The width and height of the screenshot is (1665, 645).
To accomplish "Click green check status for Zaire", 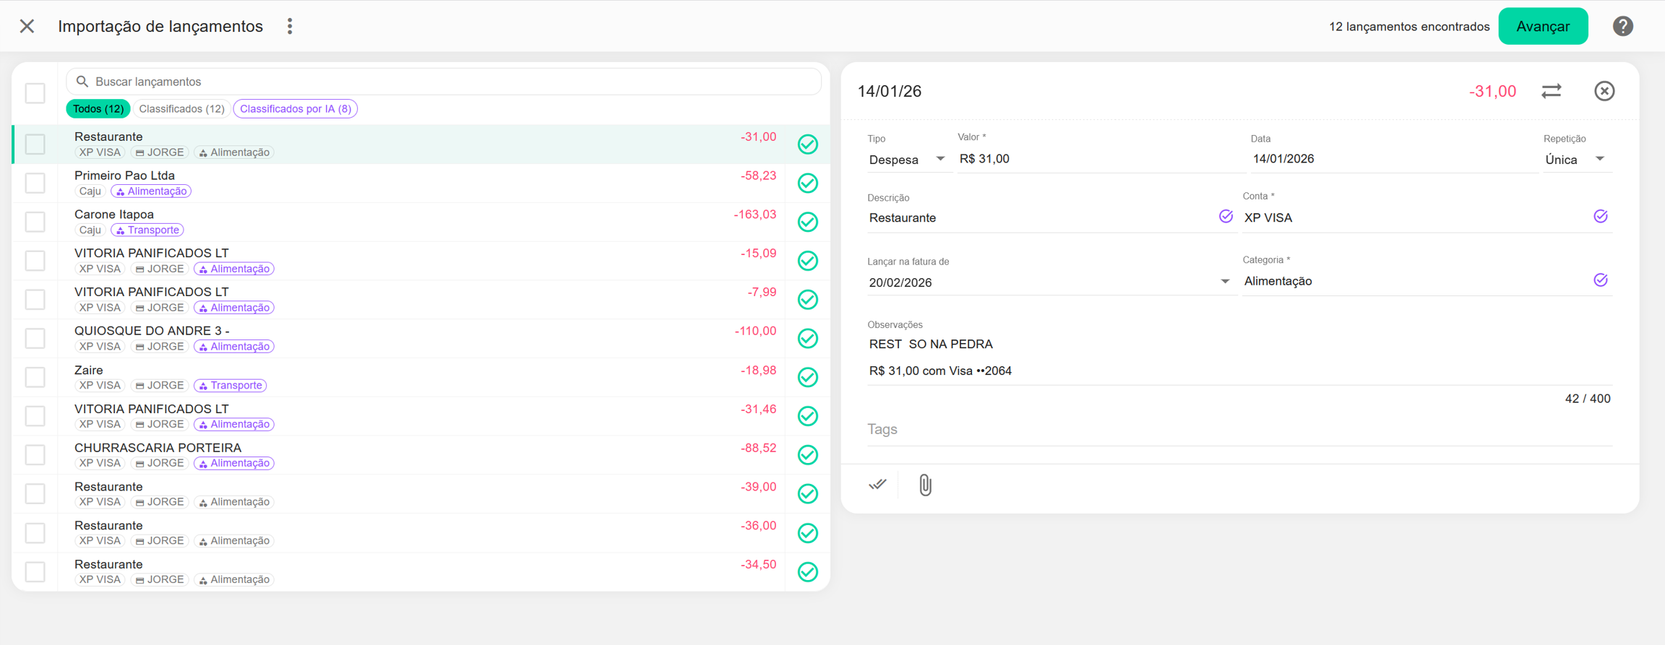I will coord(807,378).
